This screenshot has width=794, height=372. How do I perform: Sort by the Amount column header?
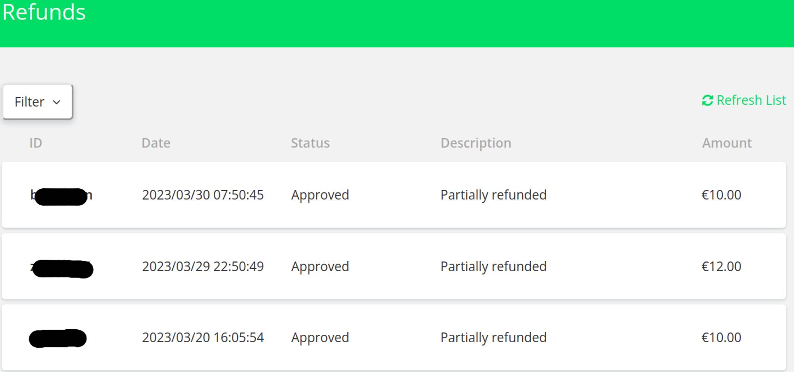tap(726, 143)
